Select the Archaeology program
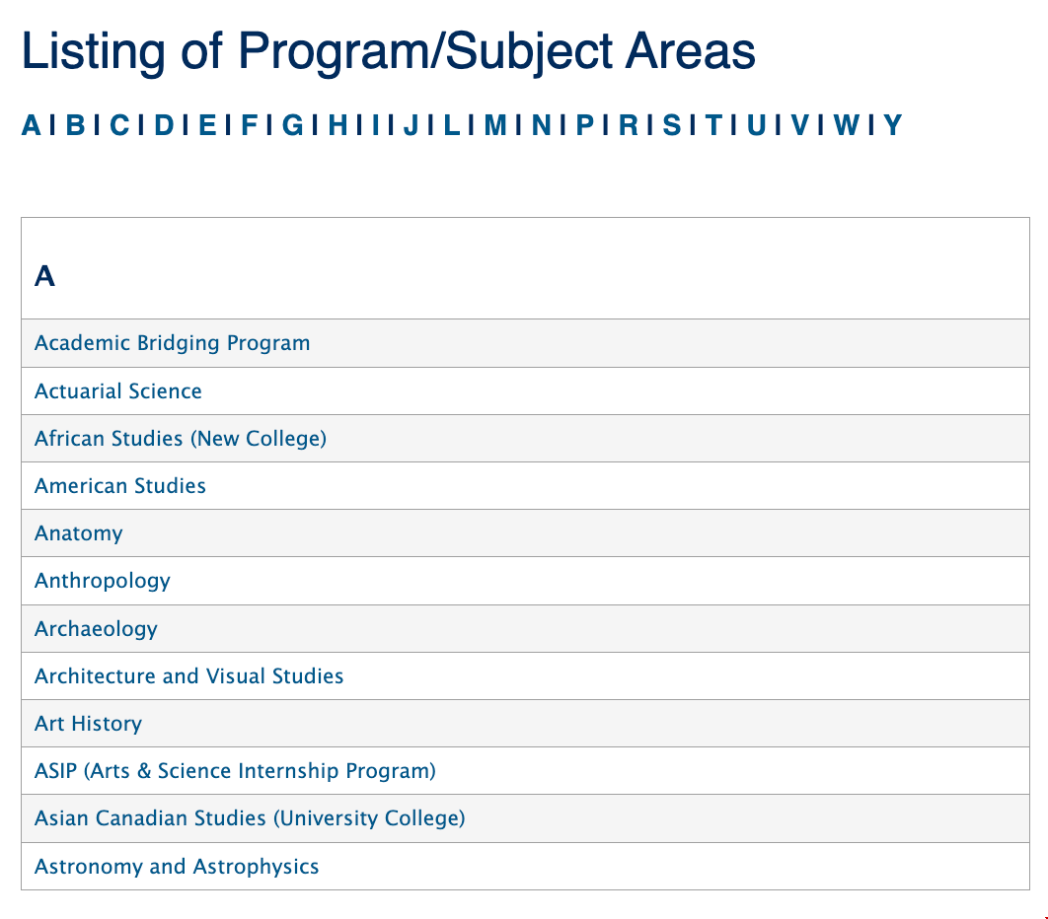This screenshot has height=919, width=1048. click(x=96, y=628)
